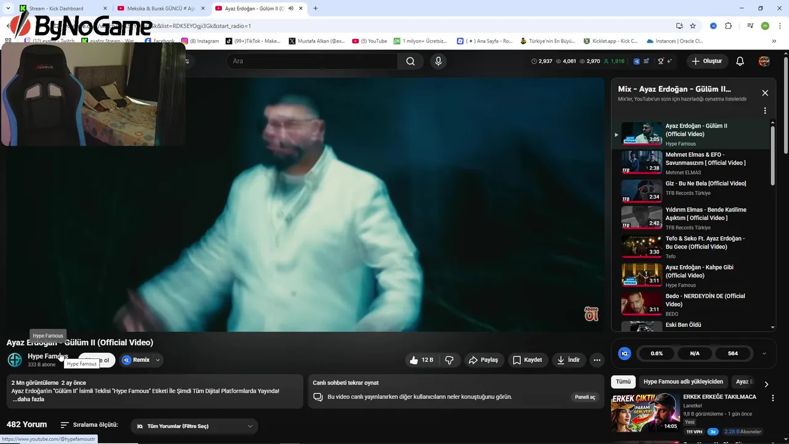Image resolution: width=789 pixels, height=444 pixels.
Task: Show more chips with right arrow
Action: coord(766,384)
